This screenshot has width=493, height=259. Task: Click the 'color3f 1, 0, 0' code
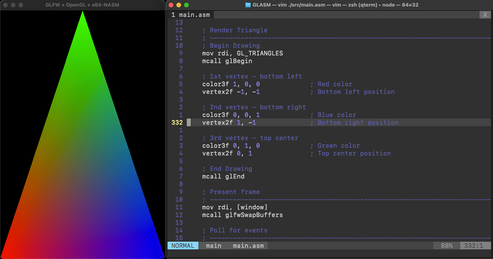(x=231, y=84)
